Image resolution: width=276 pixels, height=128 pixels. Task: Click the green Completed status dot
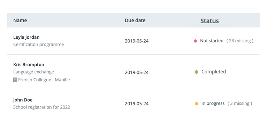click(197, 72)
